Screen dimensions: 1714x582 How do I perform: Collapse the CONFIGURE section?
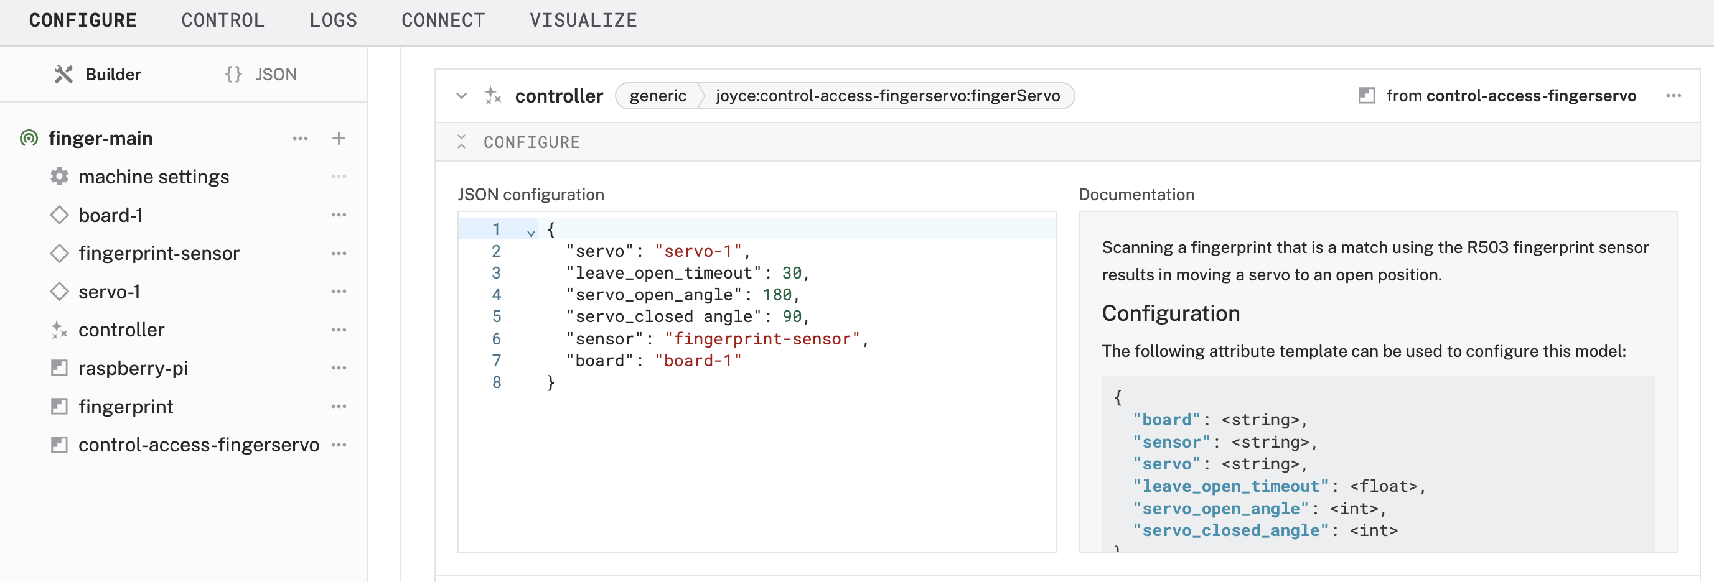tap(461, 142)
